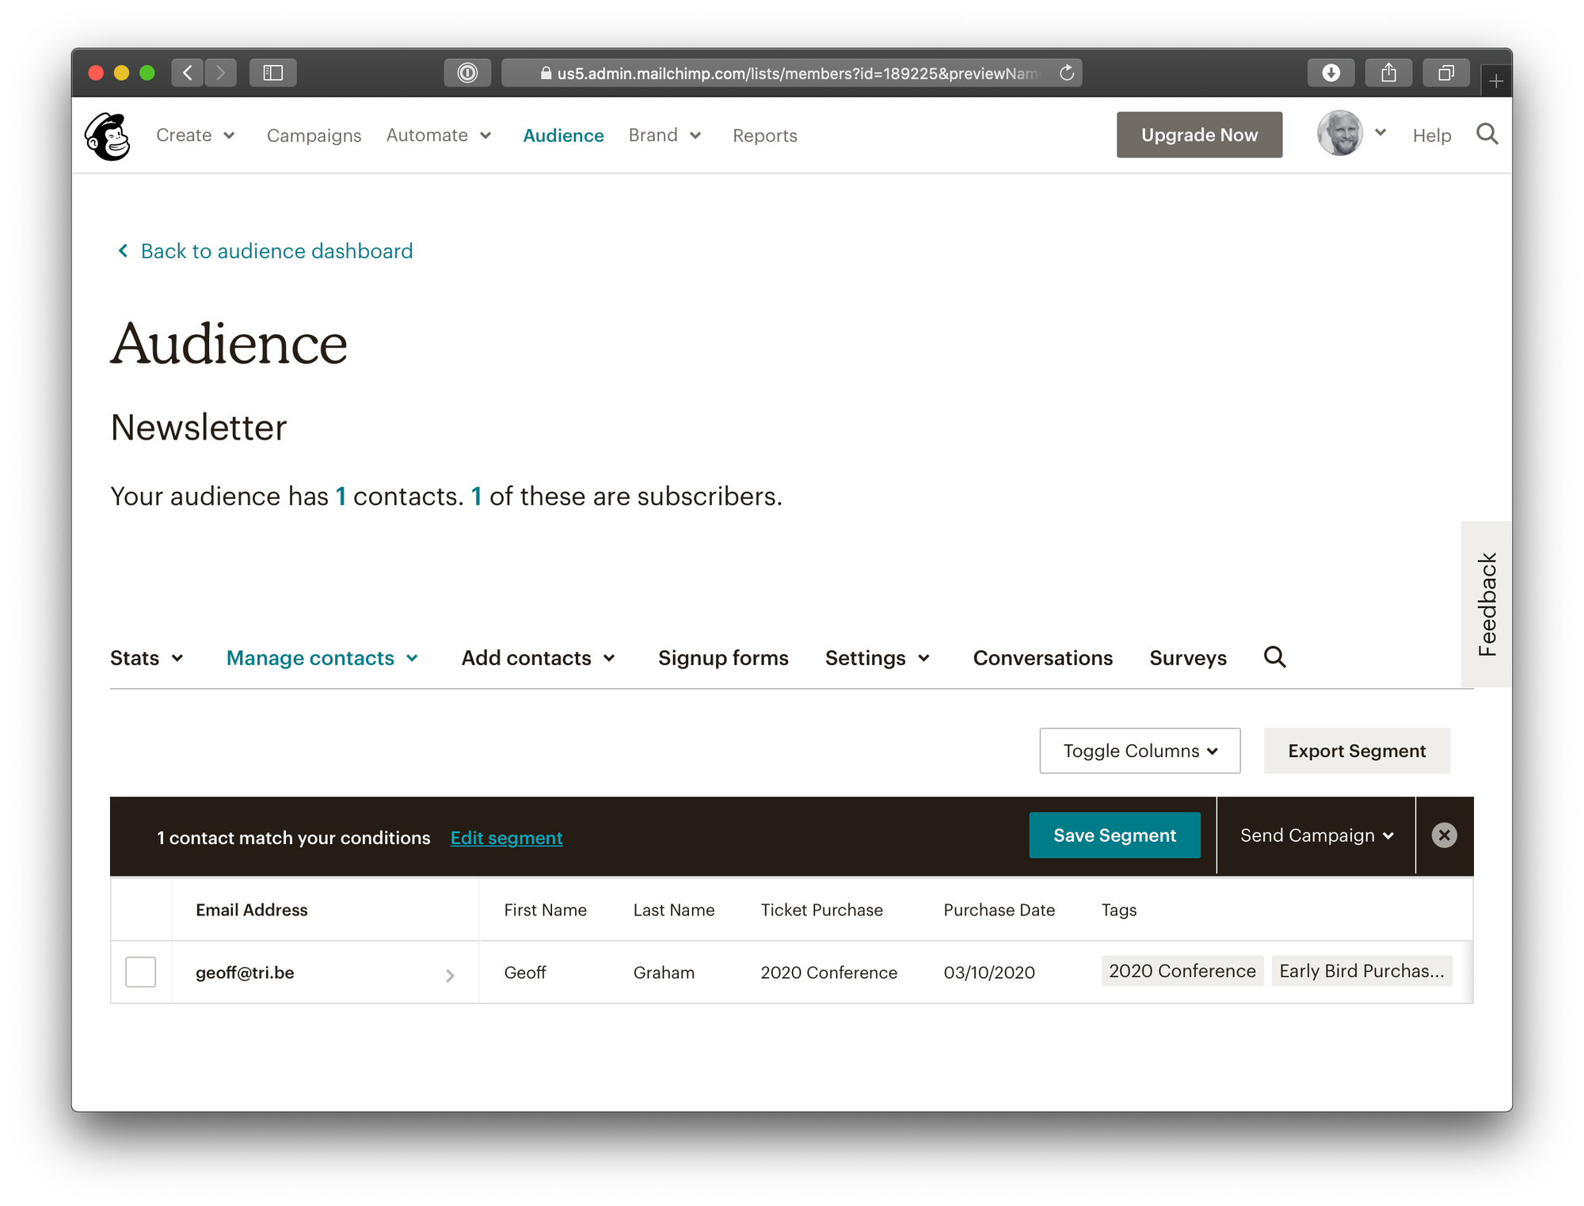
Task: Click the Mailchimp Freddie logo
Action: (108, 136)
